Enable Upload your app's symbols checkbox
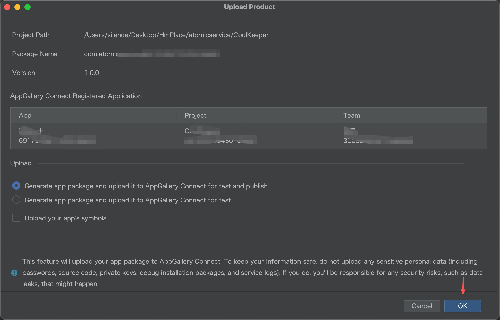The image size is (500, 320). tap(16, 218)
